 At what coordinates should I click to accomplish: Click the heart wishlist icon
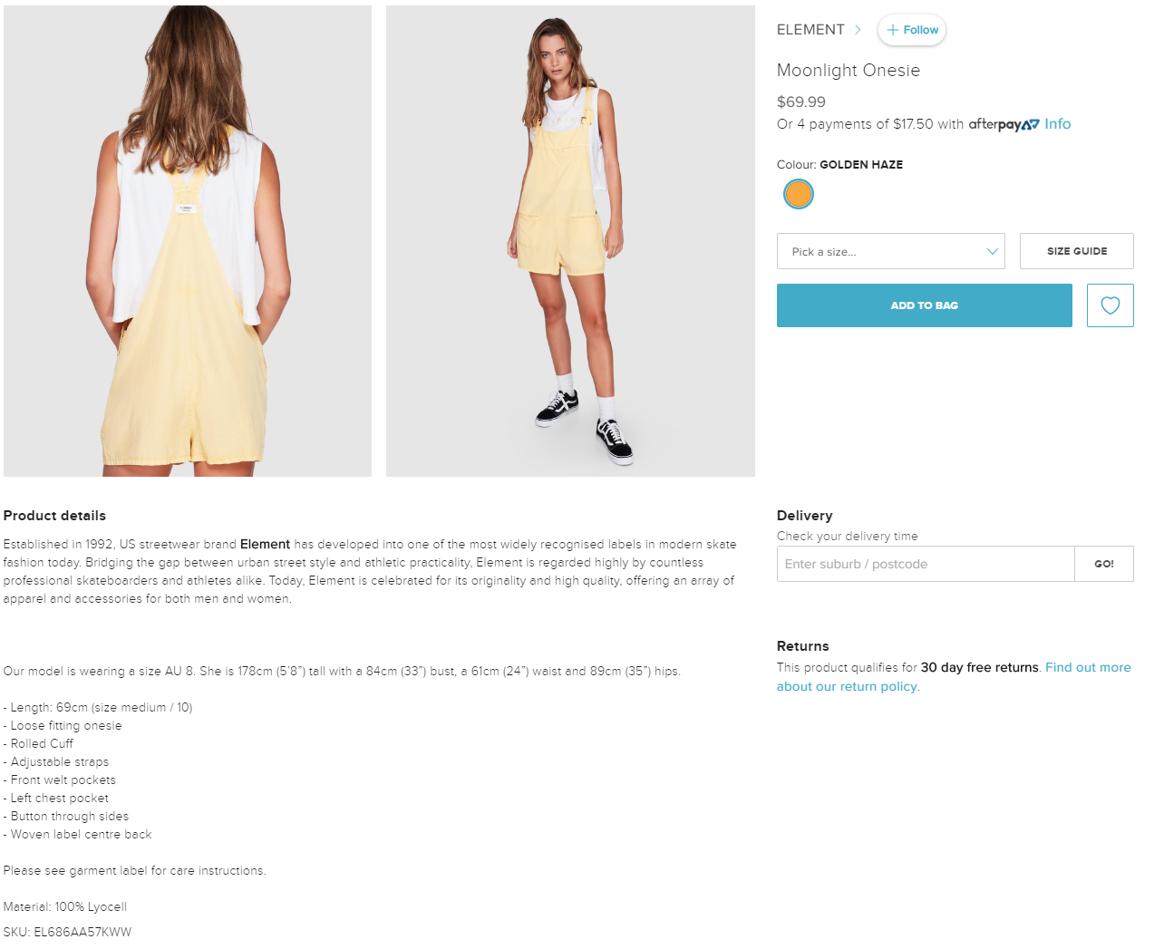pyautogui.click(x=1111, y=305)
